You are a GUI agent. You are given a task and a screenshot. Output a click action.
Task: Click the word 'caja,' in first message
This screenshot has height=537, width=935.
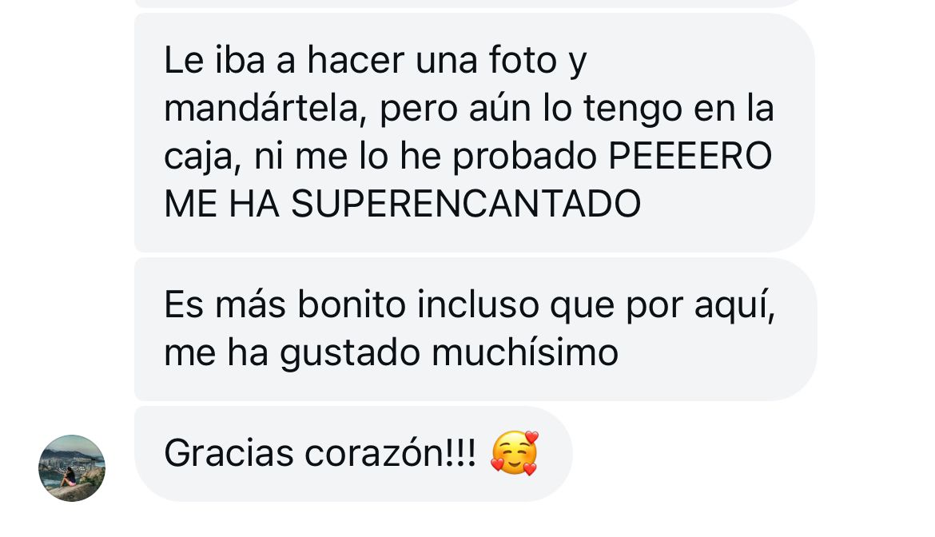click(x=203, y=157)
